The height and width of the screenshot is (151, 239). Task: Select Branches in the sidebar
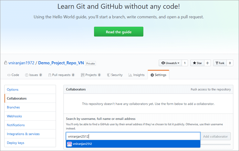click(x=13, y=107)
